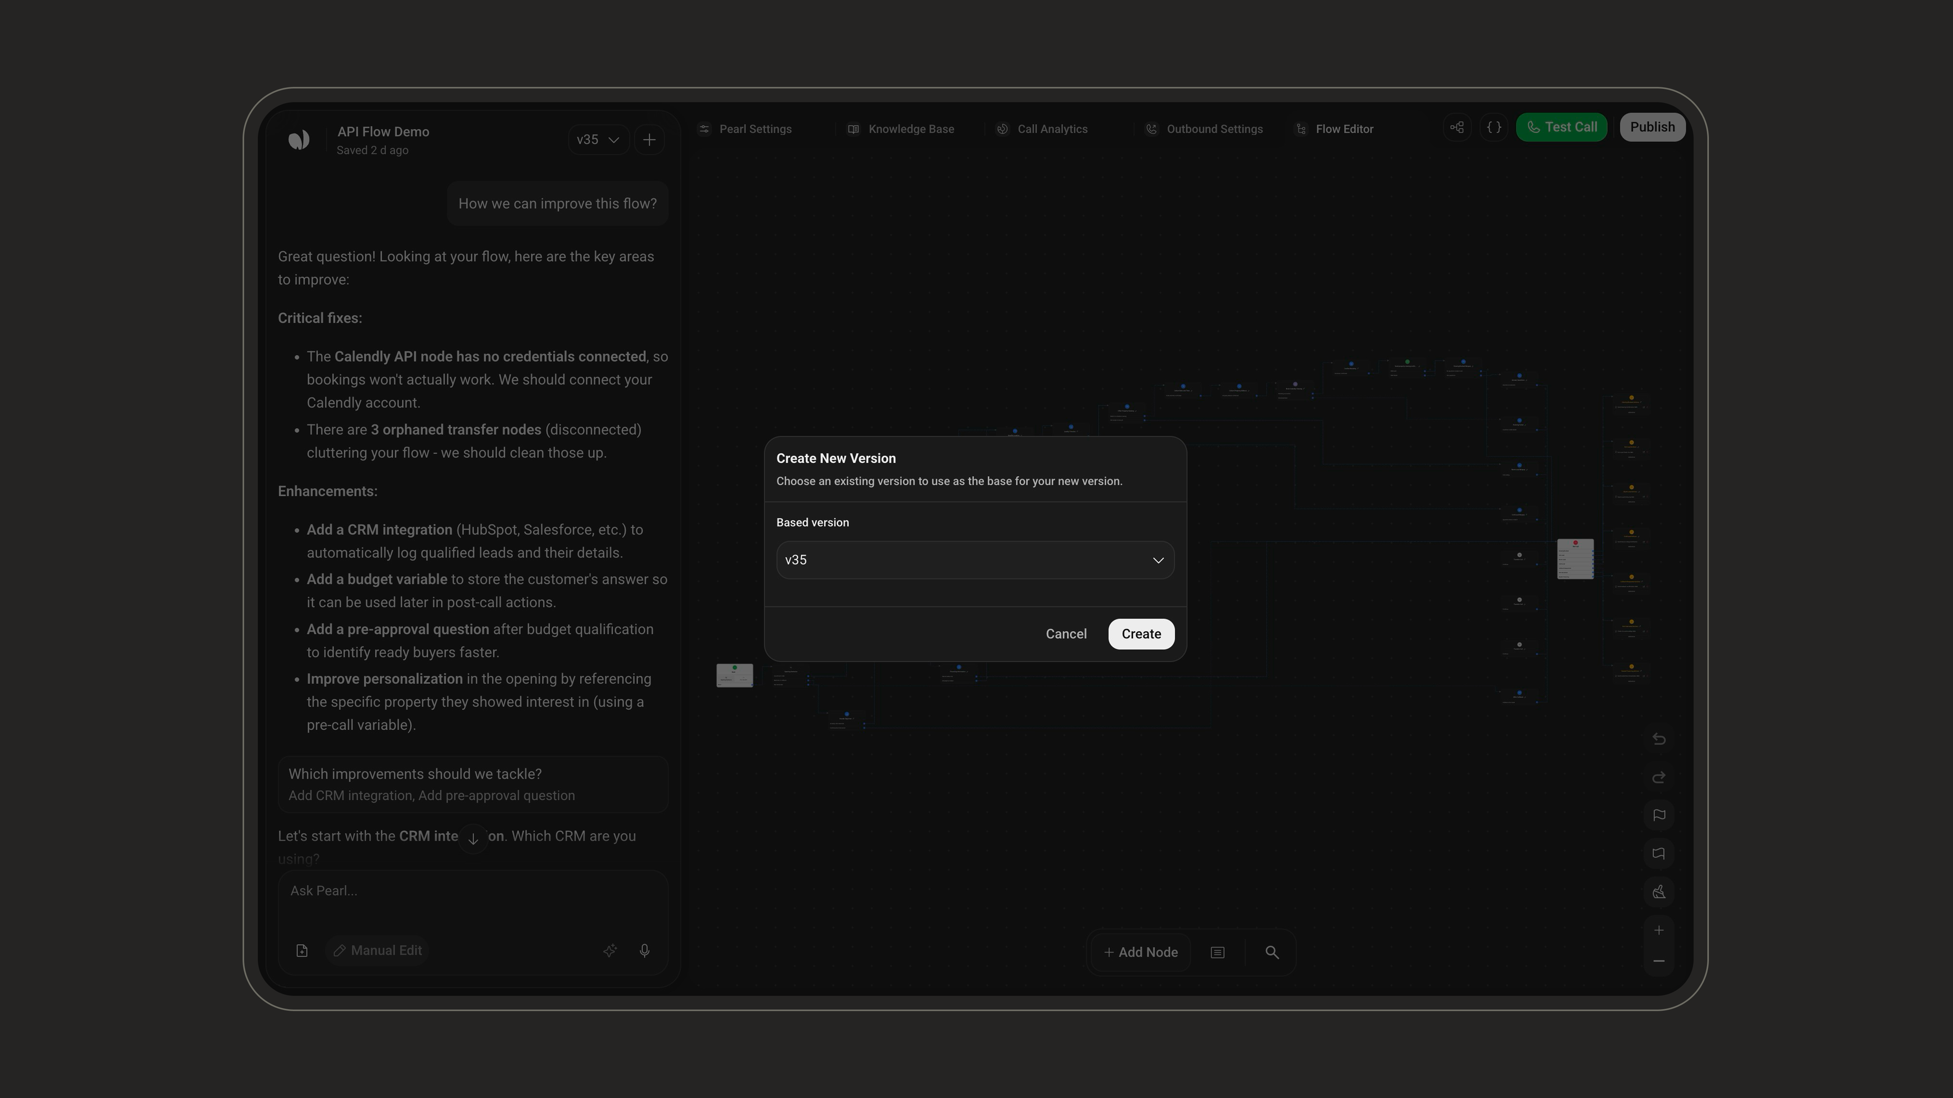This screenshot has height=1098, width=1953.
Task: Click the Call Analytics chart icon
Action: click(x=1002, y=129)
